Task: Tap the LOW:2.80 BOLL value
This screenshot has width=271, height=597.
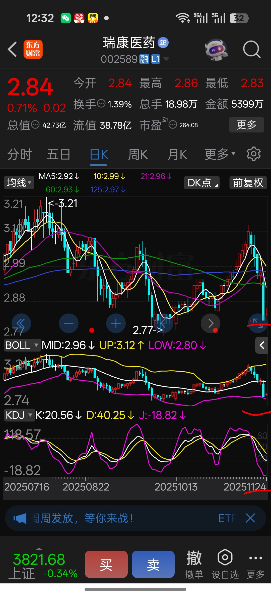Action: 177,345
